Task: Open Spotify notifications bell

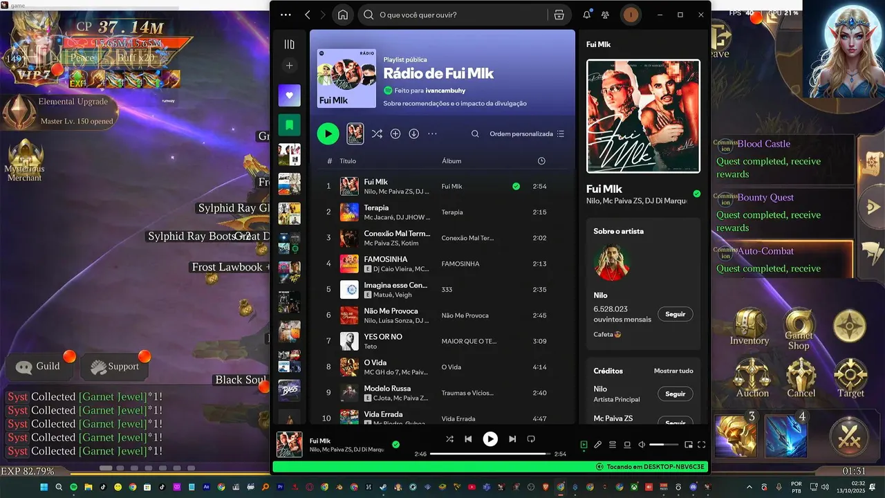Action: click(x=586, y=15)
